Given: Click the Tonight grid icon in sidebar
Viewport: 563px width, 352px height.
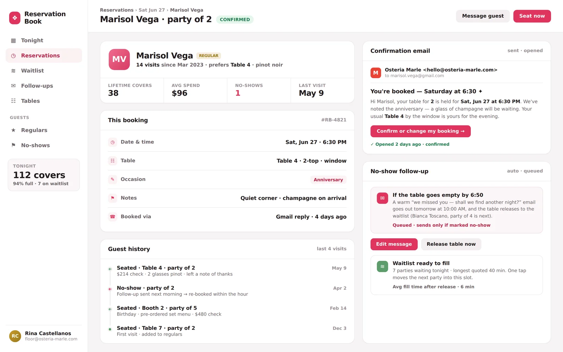Looking at the screenshot, I should point(13,40).
